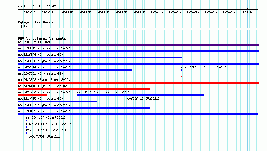Click the chr1:145411300..145424587 coordinate label
The height and width of the screenshot is (151, 267).
click(x=40, y=6)
